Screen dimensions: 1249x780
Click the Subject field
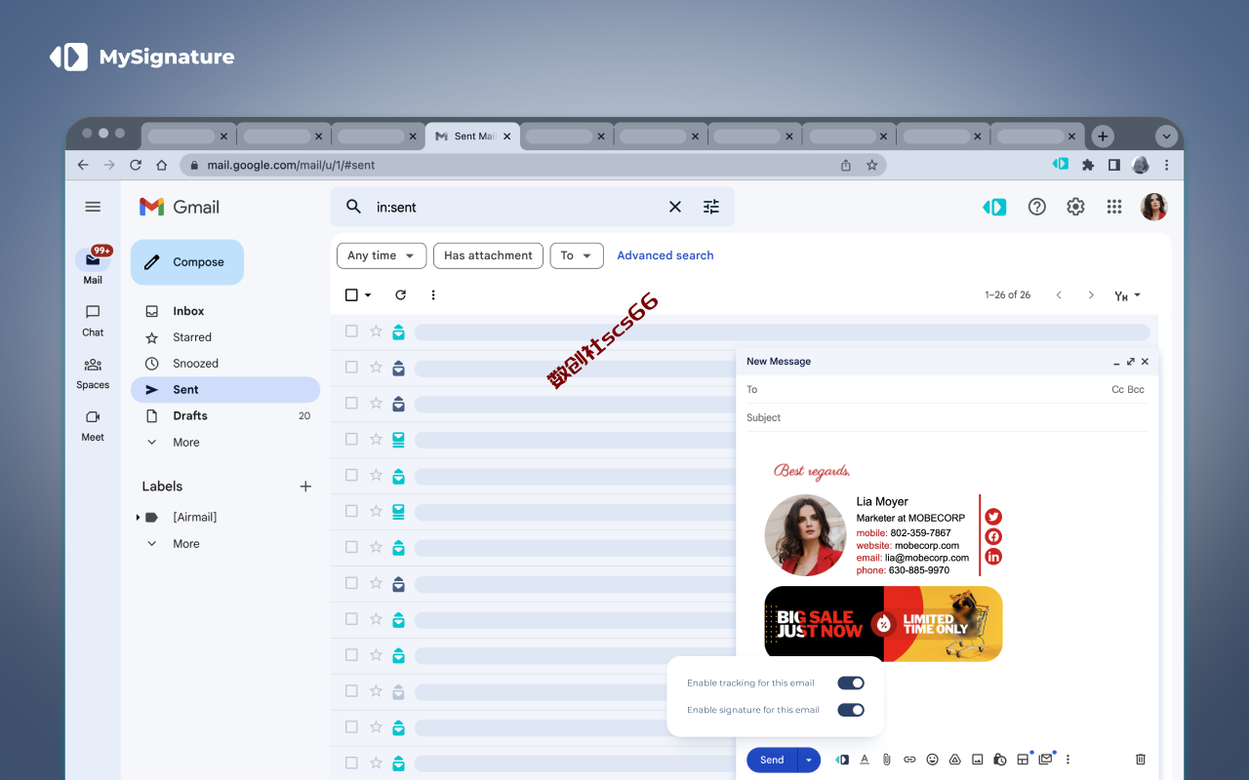point(947,417)
